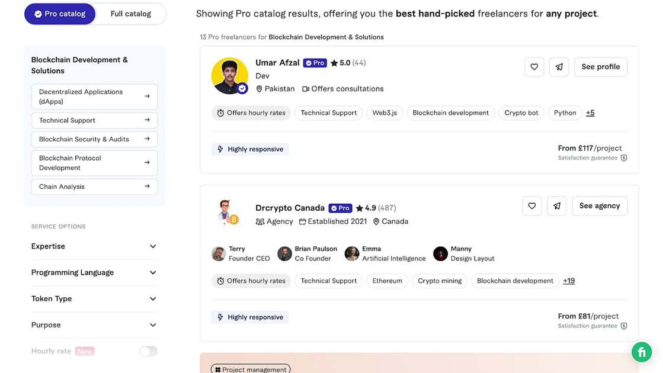Click Drcrypto Canada's Technical Support tag

click(329, 281)
